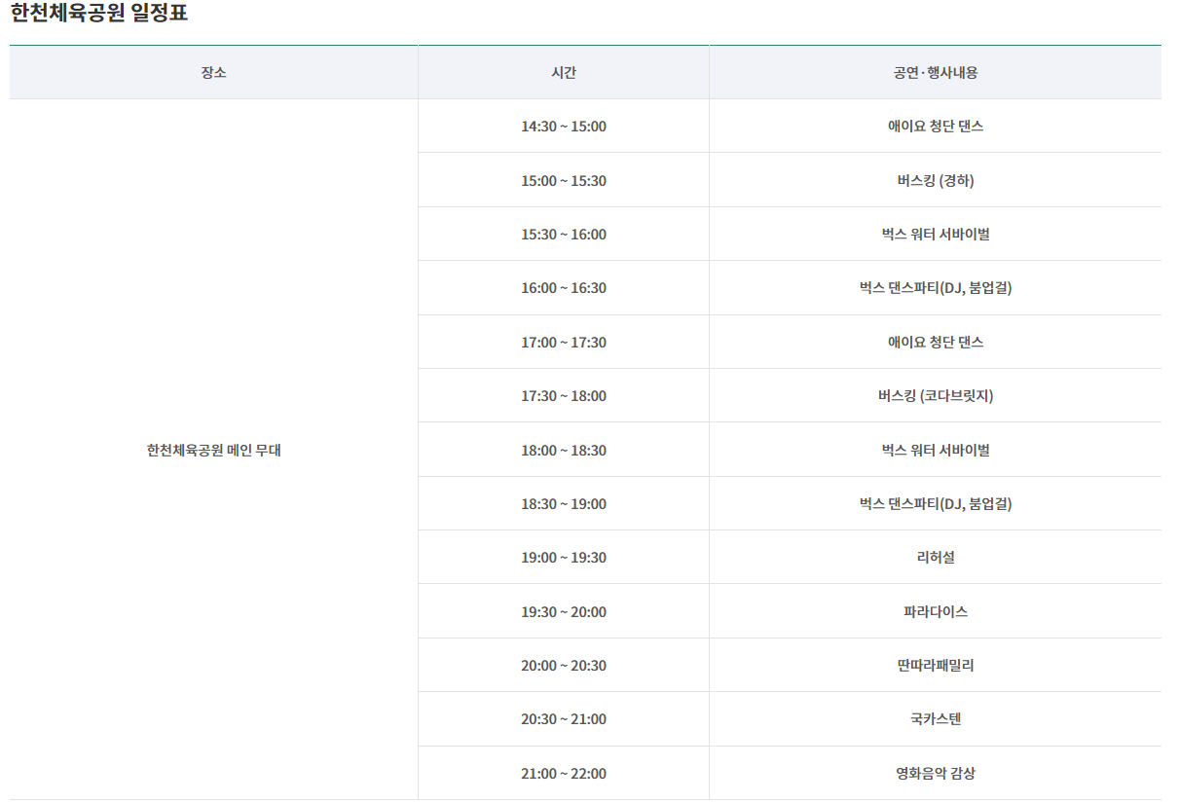
Task: Select the 한천체육공원 메인 무대 venue cell
Action: click(x=213, y=450)
